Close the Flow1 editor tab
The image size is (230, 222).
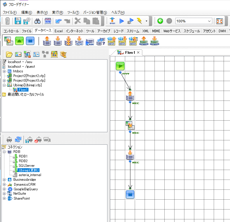point(139,53)
